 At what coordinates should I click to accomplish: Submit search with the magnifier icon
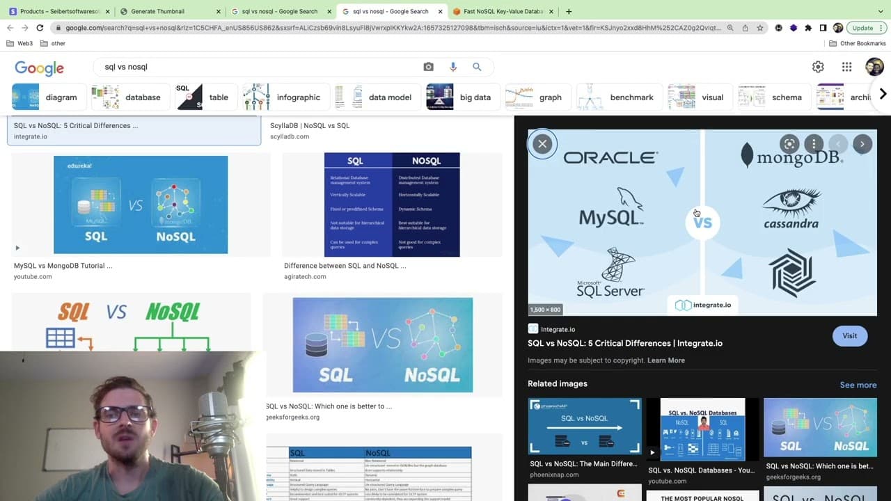tap(477, 67)
